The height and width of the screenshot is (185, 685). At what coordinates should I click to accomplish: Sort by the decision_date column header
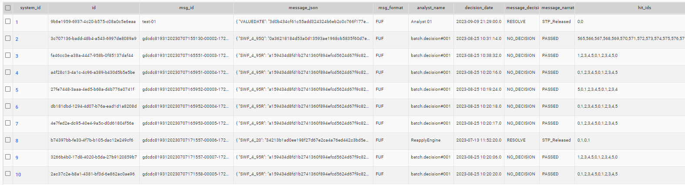[479, 8]
